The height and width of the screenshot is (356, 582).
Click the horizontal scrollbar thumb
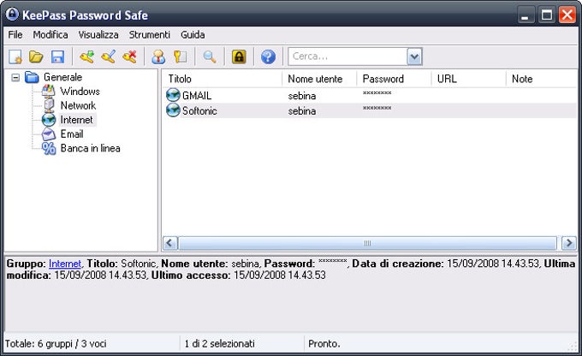(367, 243)
